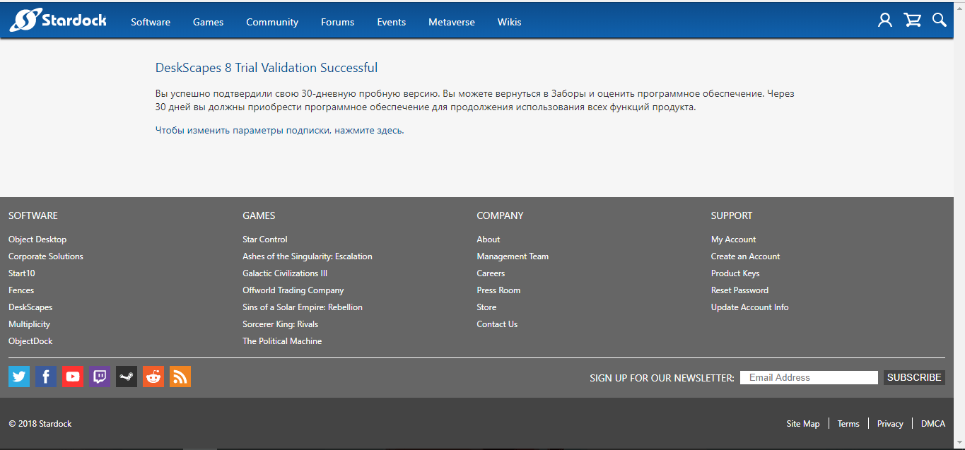Open the Wikis menu item
The height and width of the screenshot is (450, 965).
509,22
